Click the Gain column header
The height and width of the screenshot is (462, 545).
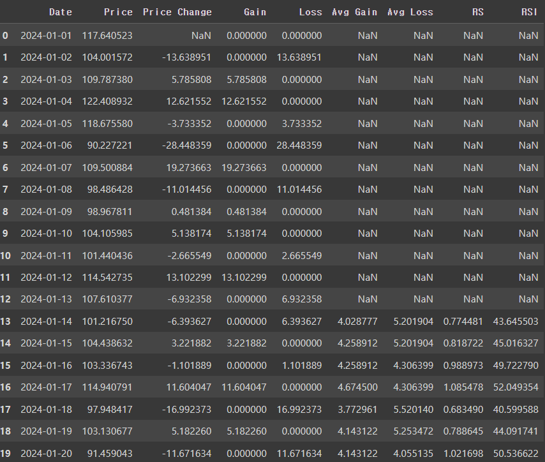pyautogui.click(x=255, y=12)
